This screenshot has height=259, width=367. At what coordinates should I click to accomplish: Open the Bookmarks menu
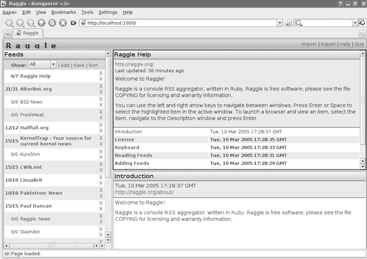click(64, 12)
